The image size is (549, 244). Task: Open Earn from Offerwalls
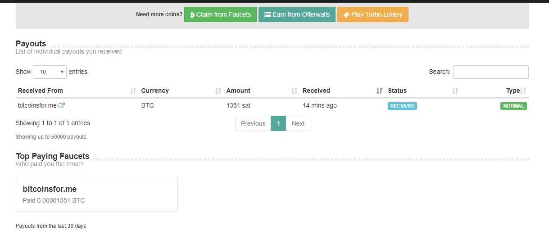[x=297, y=14]
